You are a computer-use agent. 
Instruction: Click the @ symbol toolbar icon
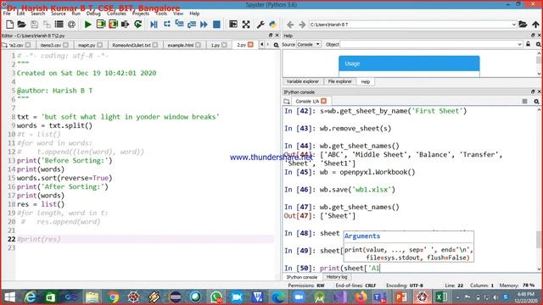[x=71, y=25]
